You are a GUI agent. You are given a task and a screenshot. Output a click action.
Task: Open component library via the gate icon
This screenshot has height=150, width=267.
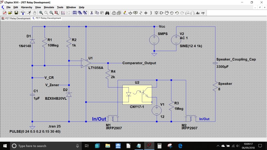[x=161, y=13]
